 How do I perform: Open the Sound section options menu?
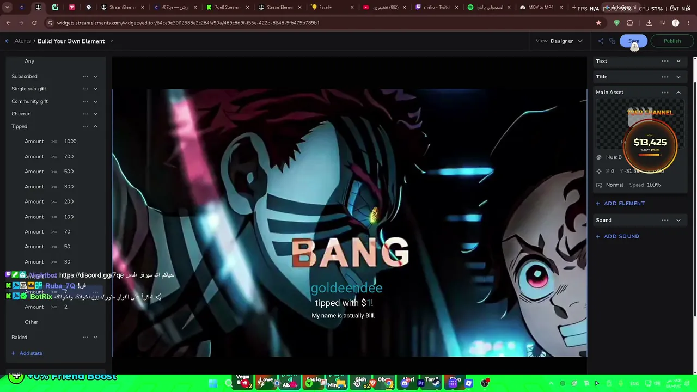point(665,220)
